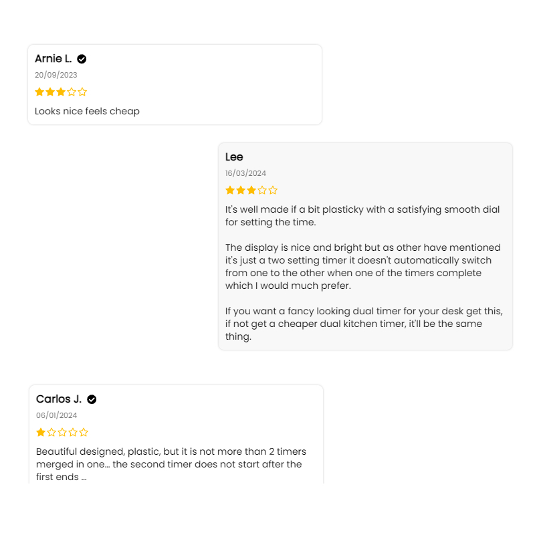Click first star in Arnie L.'s rating
The height and width of the screenshot is (535, 535).
click(39, 92)
